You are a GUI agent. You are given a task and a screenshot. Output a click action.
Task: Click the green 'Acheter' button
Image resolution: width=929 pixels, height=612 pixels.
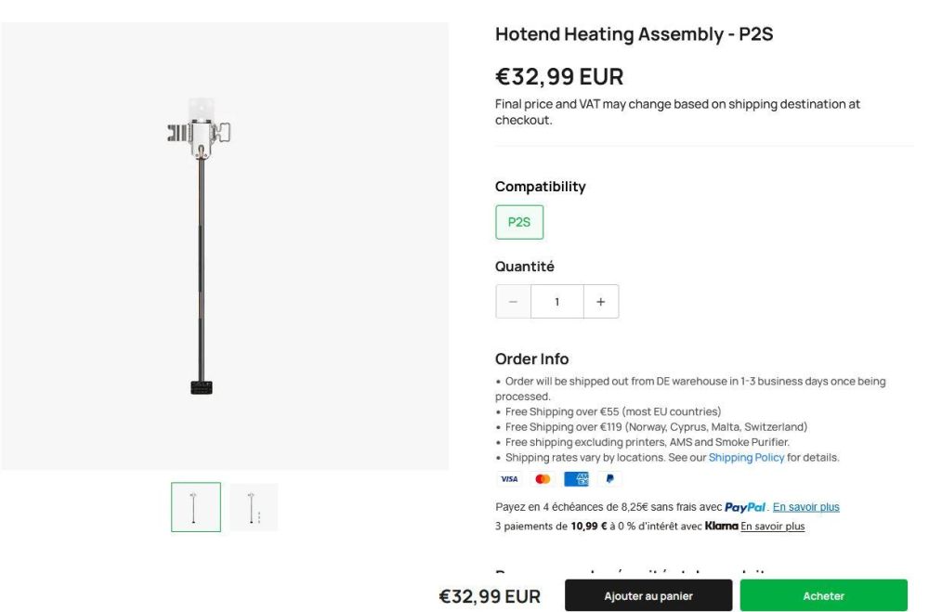tap(823, 595)
